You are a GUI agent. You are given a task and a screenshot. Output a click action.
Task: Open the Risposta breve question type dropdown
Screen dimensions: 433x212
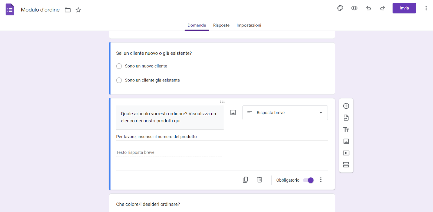coord(285,113)
